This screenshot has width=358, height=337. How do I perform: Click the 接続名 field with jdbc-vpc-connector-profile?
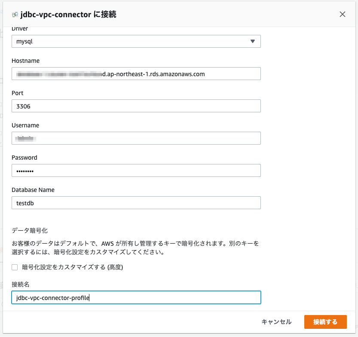pyautogui.click(x=136, y=297)
